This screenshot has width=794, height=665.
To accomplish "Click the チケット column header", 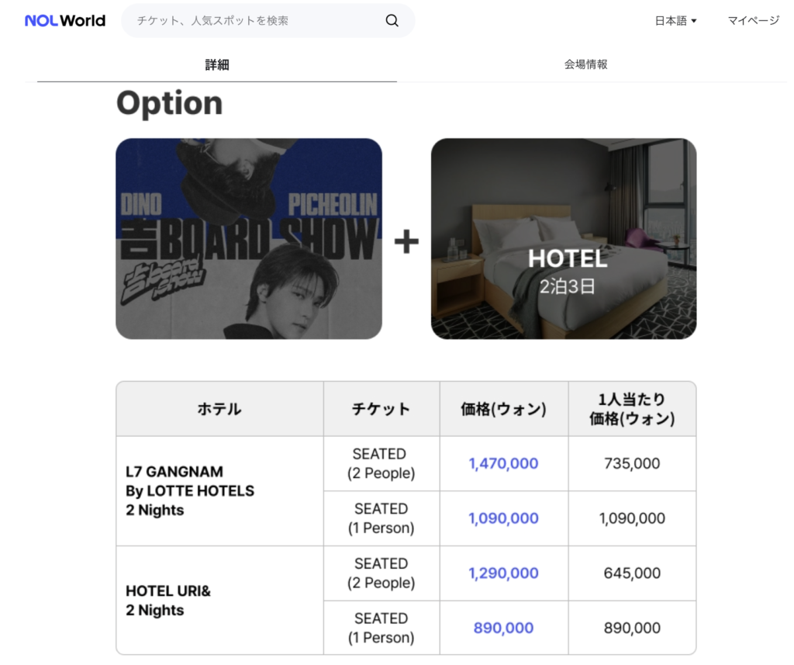I will (381, 408).
